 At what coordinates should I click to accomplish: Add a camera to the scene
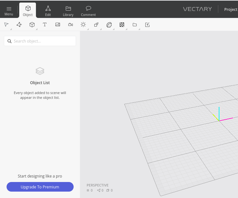tap(71, 25)
